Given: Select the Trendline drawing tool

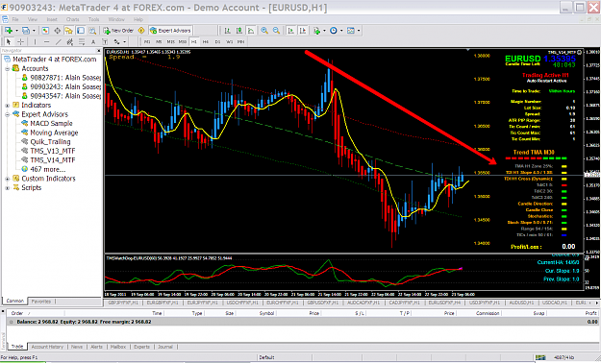Looking at the screenshot, I should [59, 41].
